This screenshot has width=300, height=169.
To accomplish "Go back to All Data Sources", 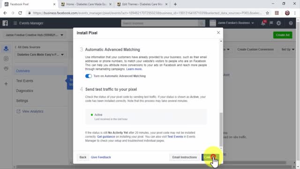I will (x=28, y=47).
